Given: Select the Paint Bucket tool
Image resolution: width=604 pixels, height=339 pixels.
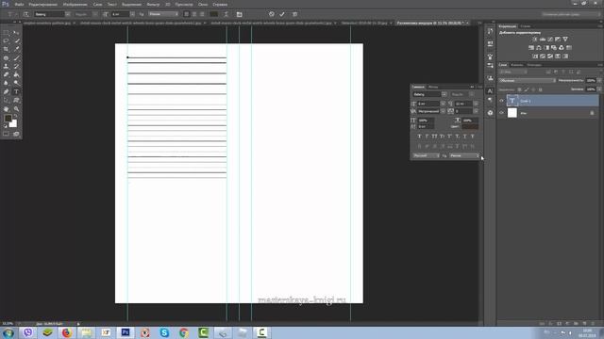Looking at the screenshot, I should pyautogui.click(x=16, y=74).
